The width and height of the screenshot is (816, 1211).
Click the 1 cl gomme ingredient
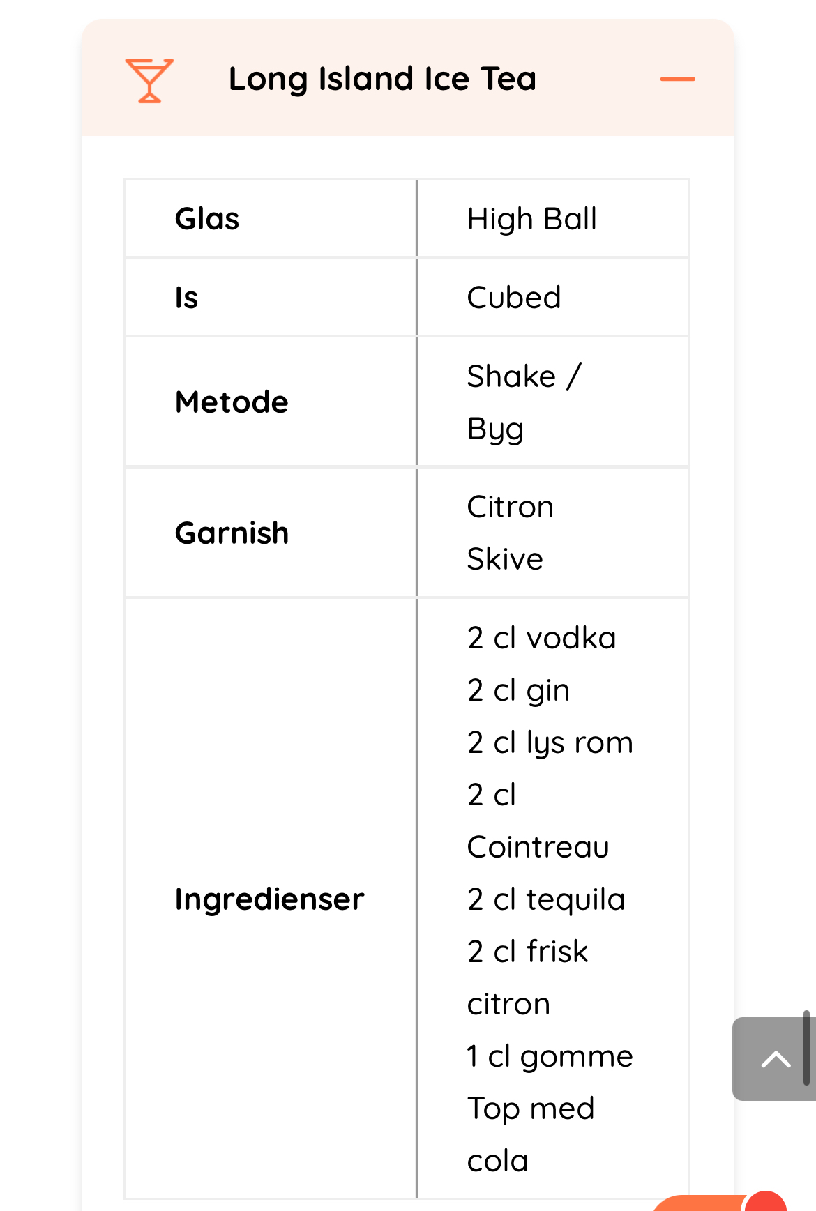click(x=550, y=1056)
